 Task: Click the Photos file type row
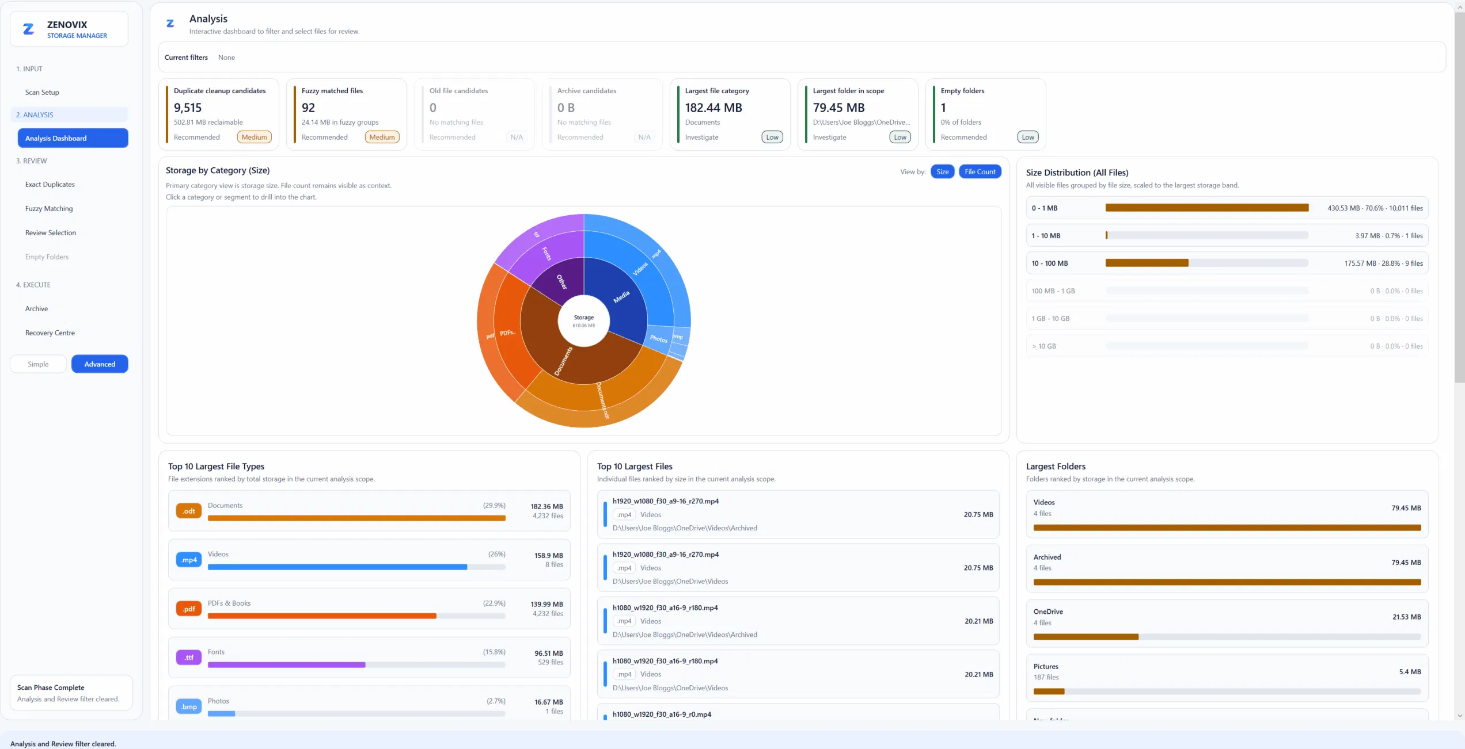tap(369, 704)
